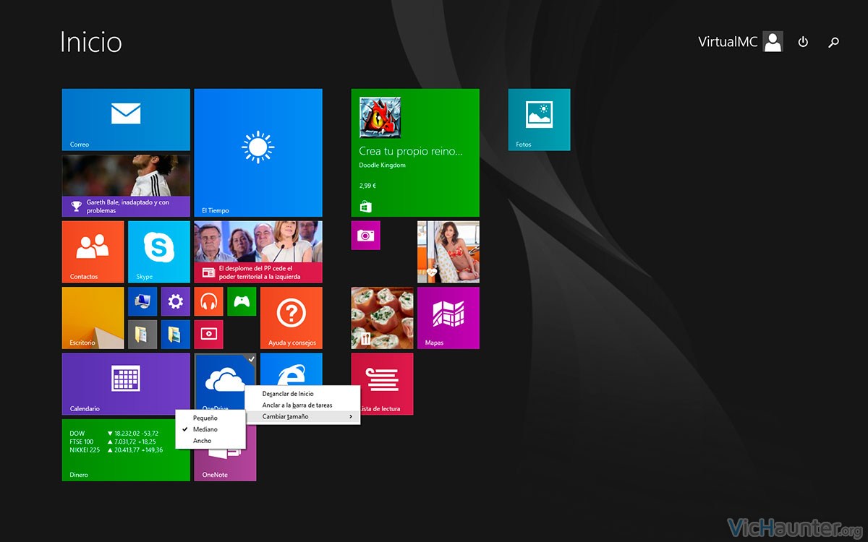Open the PC settings gear tile
Image resolution: width=868 pixels, height=542 pixels.
click(176, 301)
